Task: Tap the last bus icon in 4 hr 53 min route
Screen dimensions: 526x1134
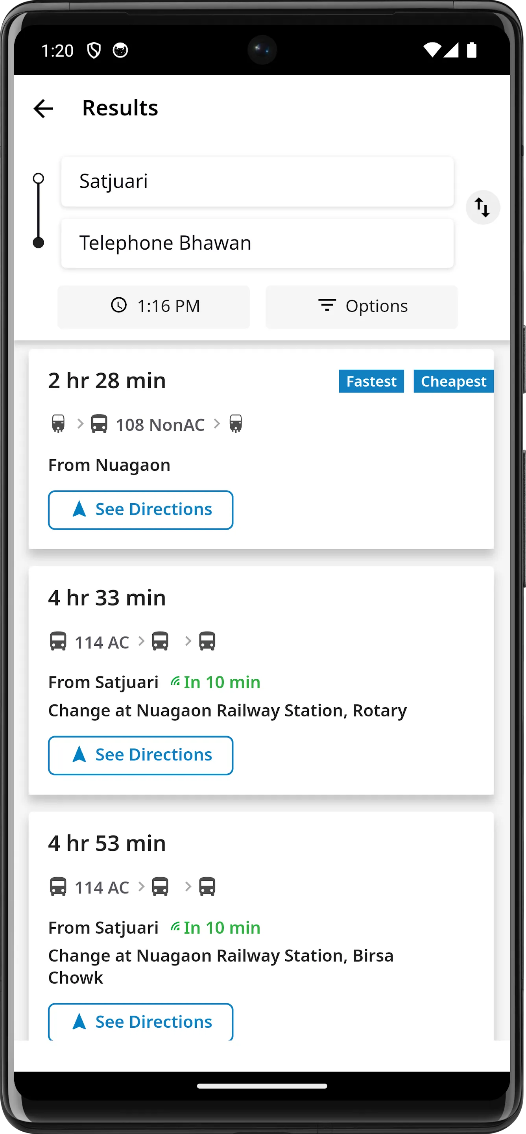Action: [207, 887]
